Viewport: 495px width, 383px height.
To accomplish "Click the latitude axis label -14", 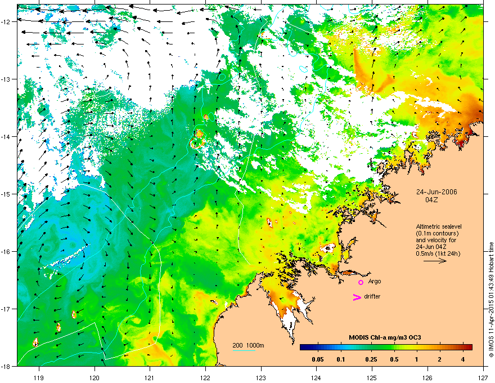I will (6, 136).
